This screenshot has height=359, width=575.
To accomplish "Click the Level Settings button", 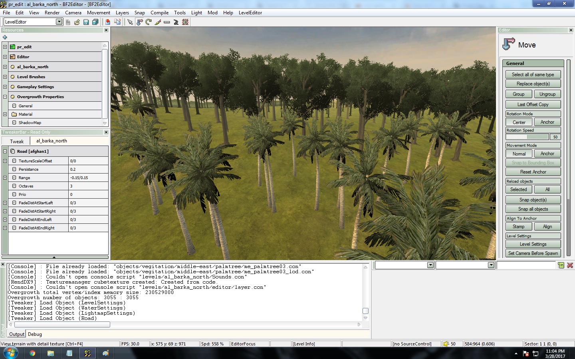I will tap(533, 244).
